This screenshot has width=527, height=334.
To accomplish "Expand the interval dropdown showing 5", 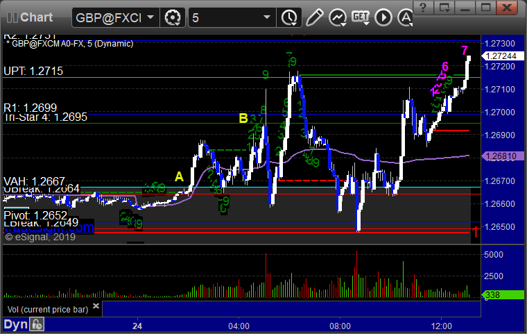I will click(232, 17).
